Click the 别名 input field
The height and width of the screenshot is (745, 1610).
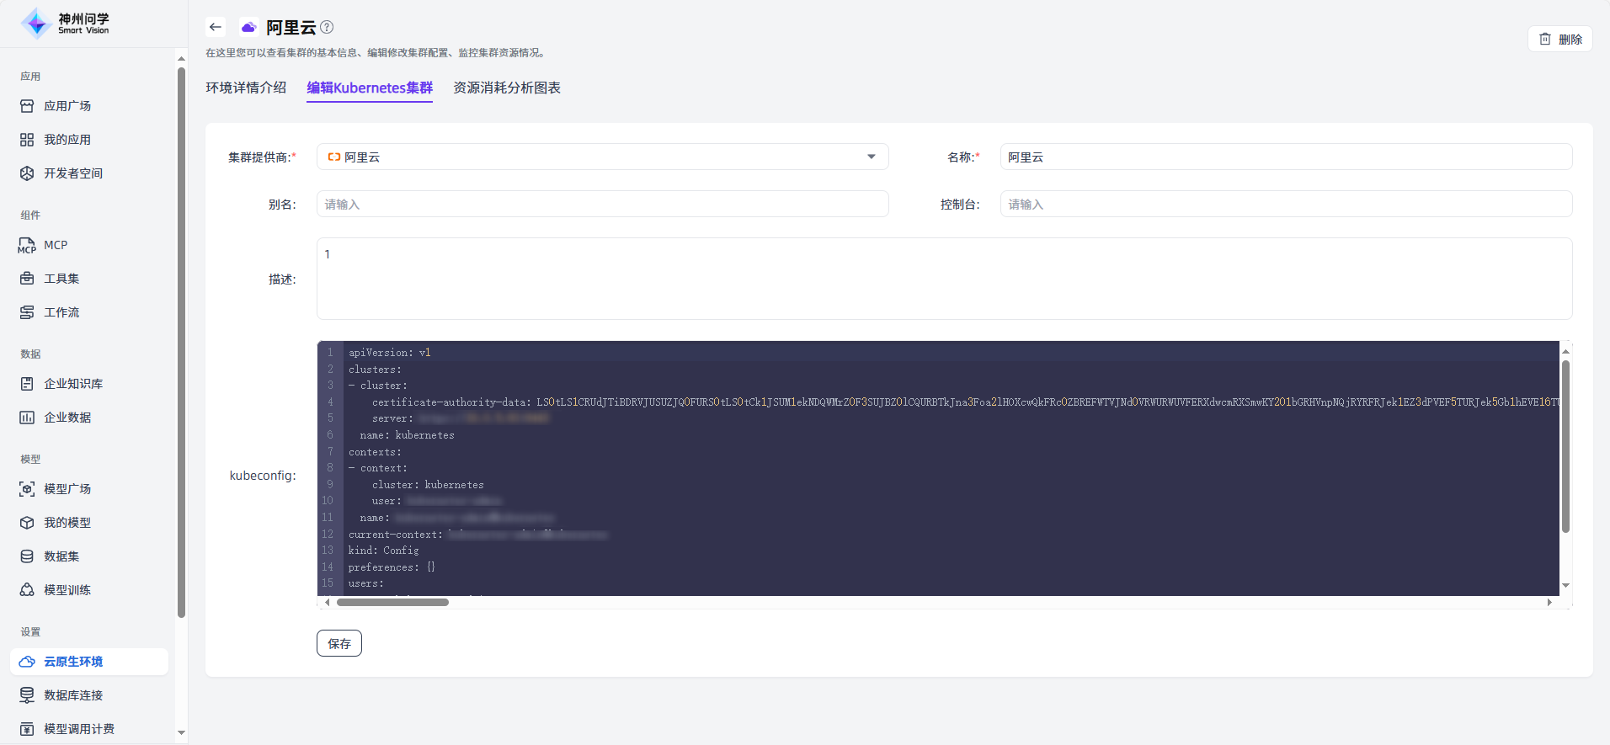click(x=602, y=205)
